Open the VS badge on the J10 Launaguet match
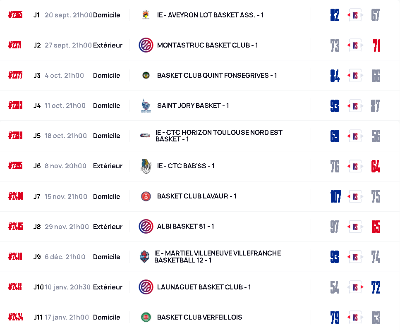 click(355, 287)
